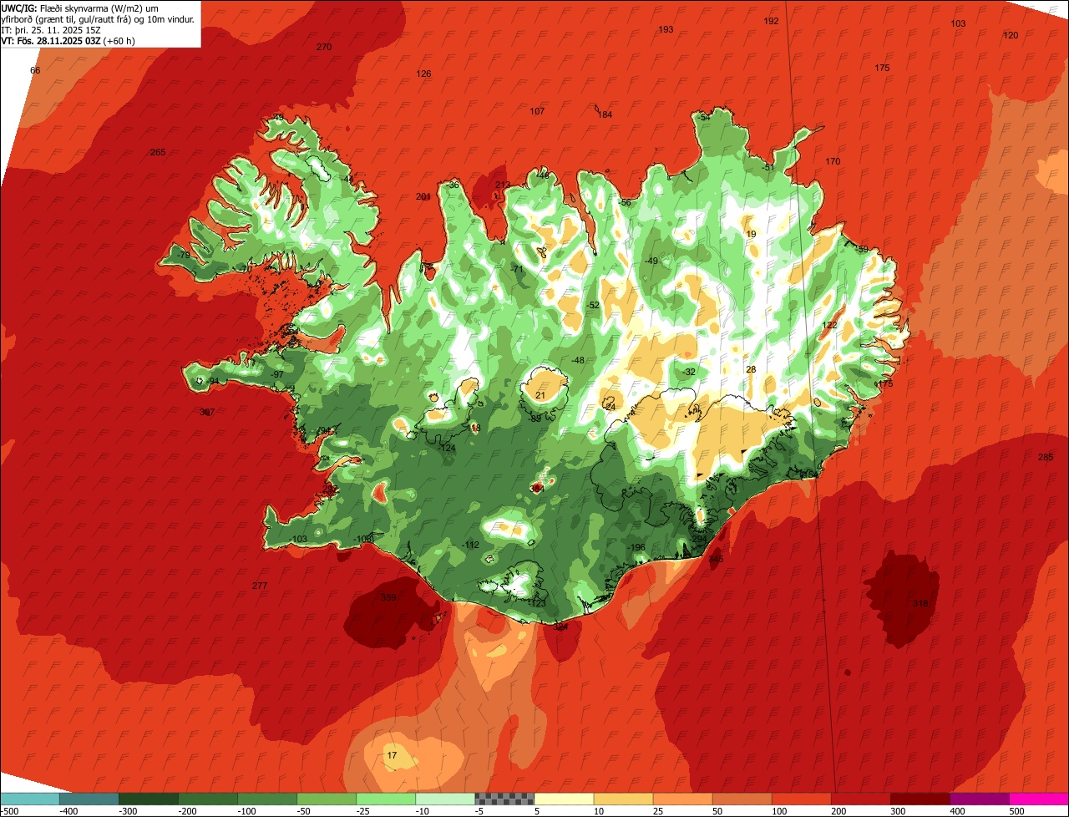Click the land value -56 near the north coast
The image size is (1069, 817).
pos(624,202)
